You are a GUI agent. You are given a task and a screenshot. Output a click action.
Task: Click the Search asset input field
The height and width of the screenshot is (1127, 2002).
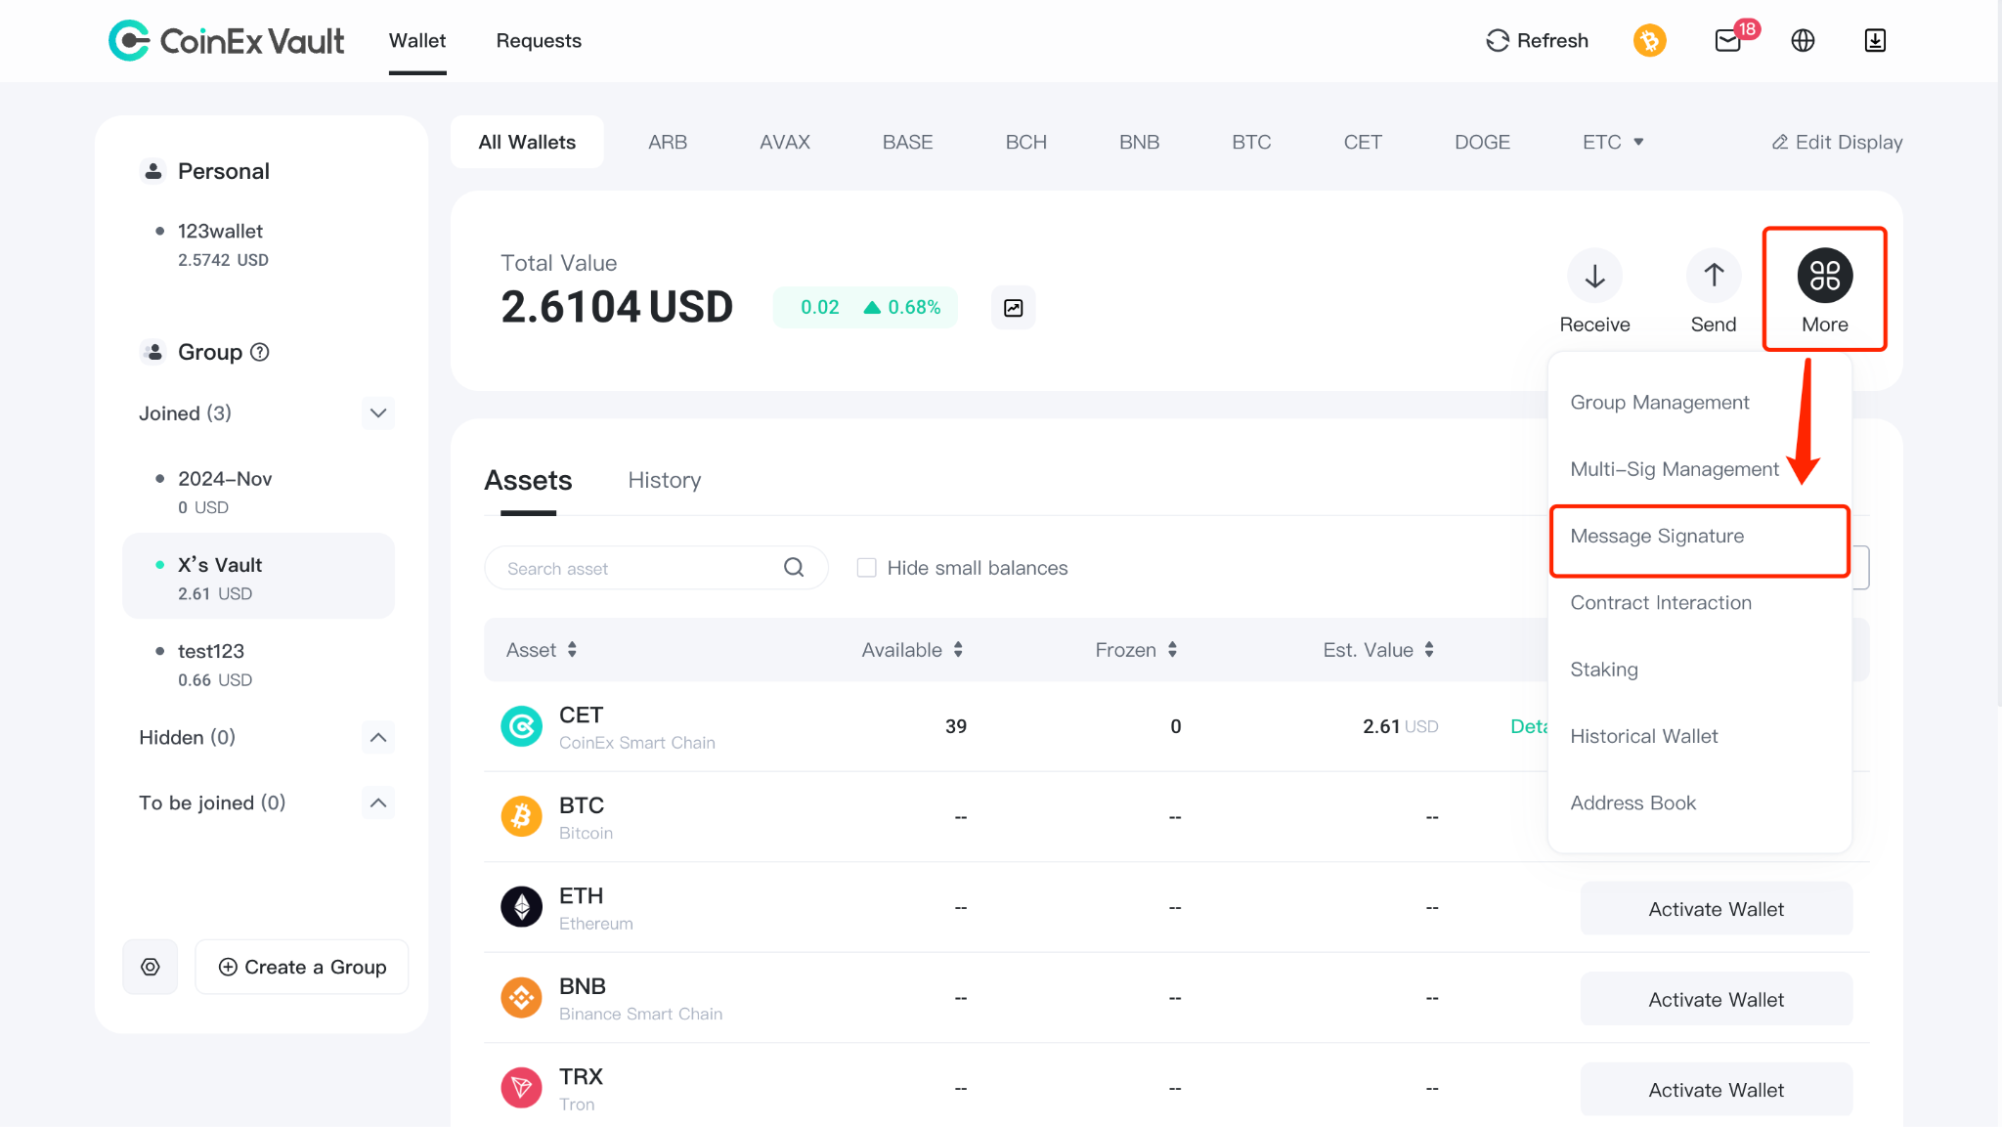point(656,568)
